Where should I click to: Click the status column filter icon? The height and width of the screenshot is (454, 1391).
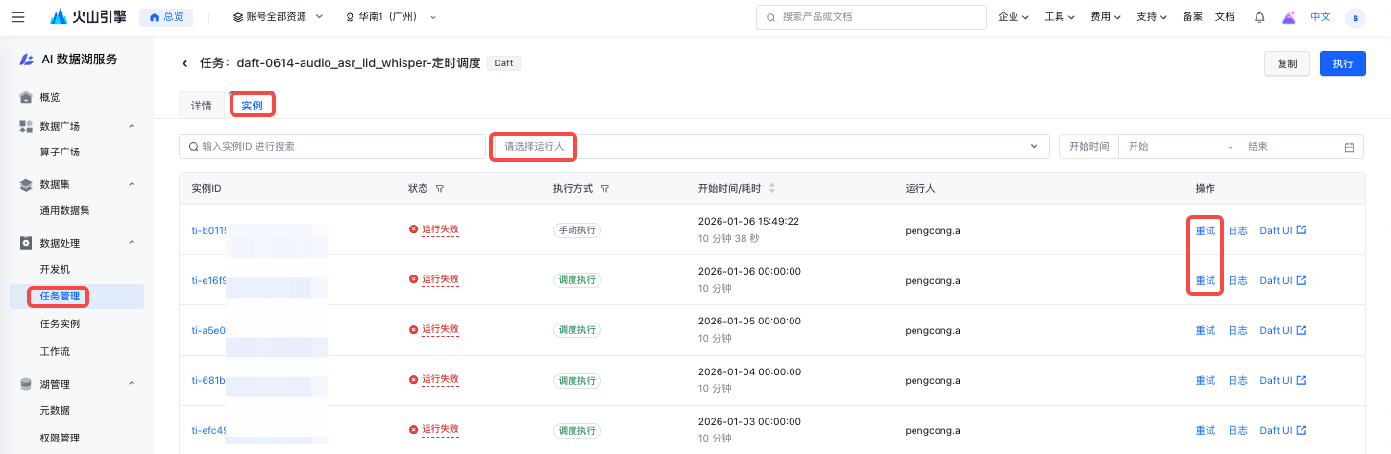click(x=439, y=189)
